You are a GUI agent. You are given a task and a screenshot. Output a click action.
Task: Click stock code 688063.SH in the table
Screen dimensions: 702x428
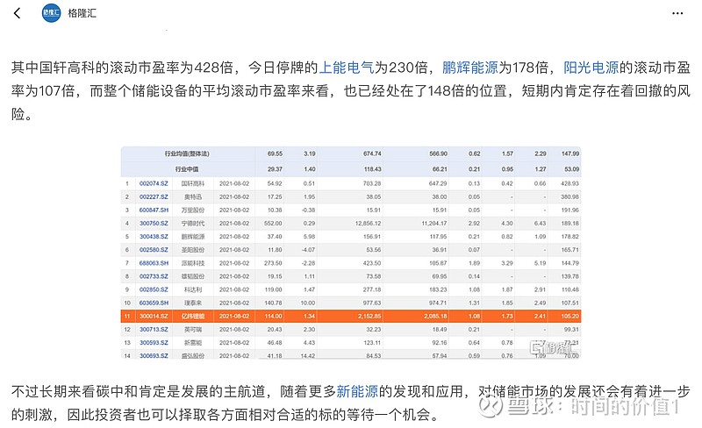[154, 263]
